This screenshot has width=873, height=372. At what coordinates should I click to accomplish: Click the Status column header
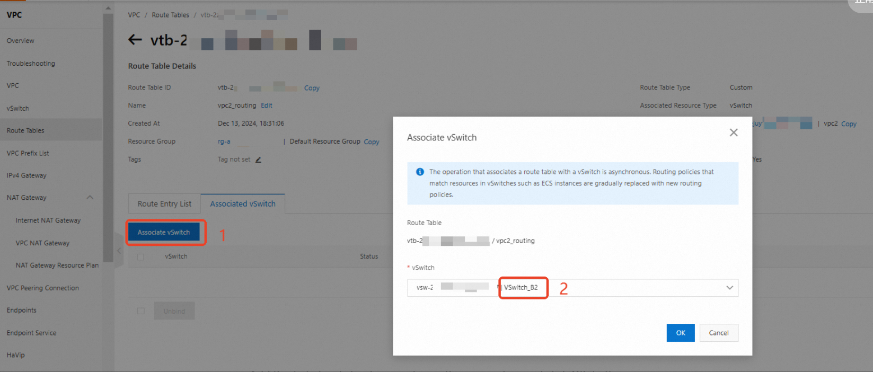click(x=369, y=256)
